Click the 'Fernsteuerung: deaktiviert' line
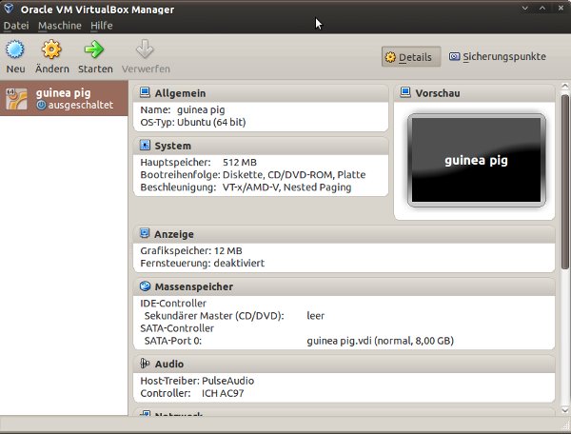 point(203,263)
